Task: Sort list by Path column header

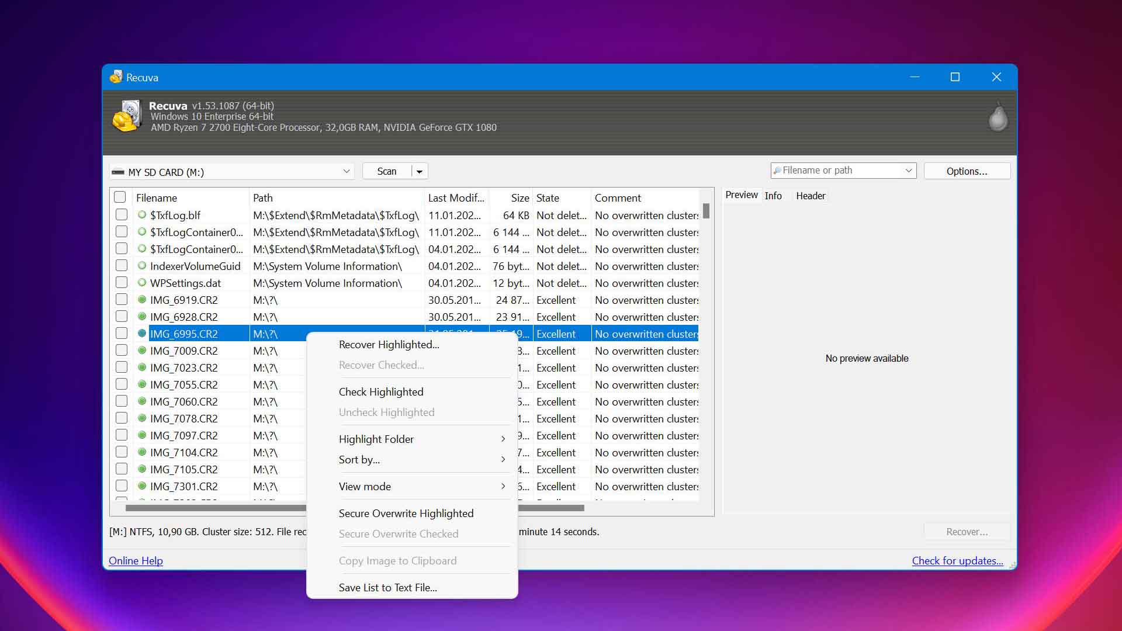Action: tap(337, 198)
